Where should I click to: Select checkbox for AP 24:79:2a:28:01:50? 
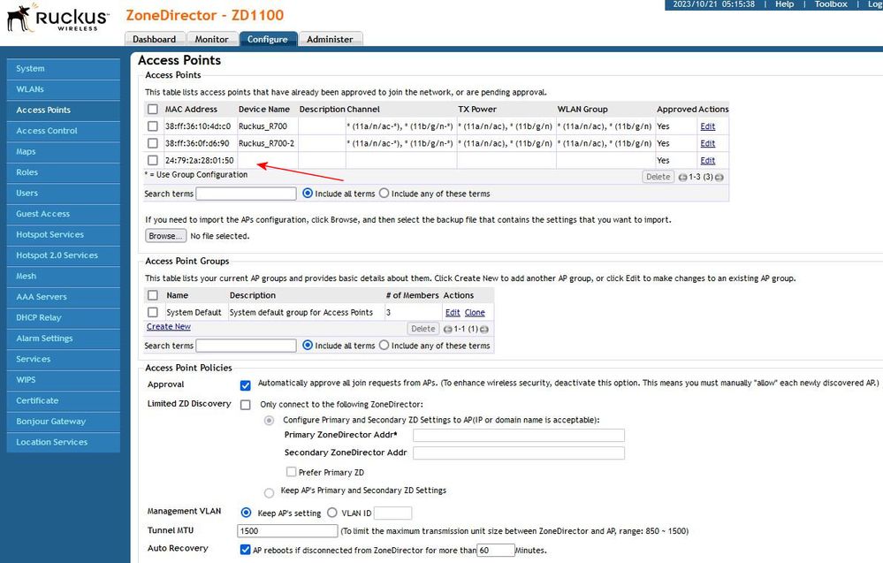click(x=153, y=160)
